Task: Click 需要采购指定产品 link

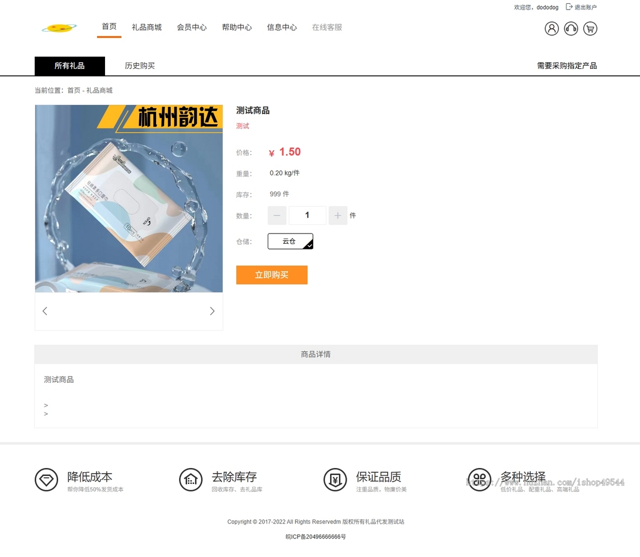Action: pos(567,66)
